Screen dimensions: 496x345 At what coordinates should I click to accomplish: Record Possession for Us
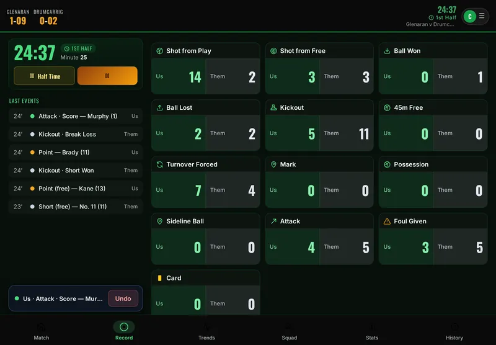[406, 190]
